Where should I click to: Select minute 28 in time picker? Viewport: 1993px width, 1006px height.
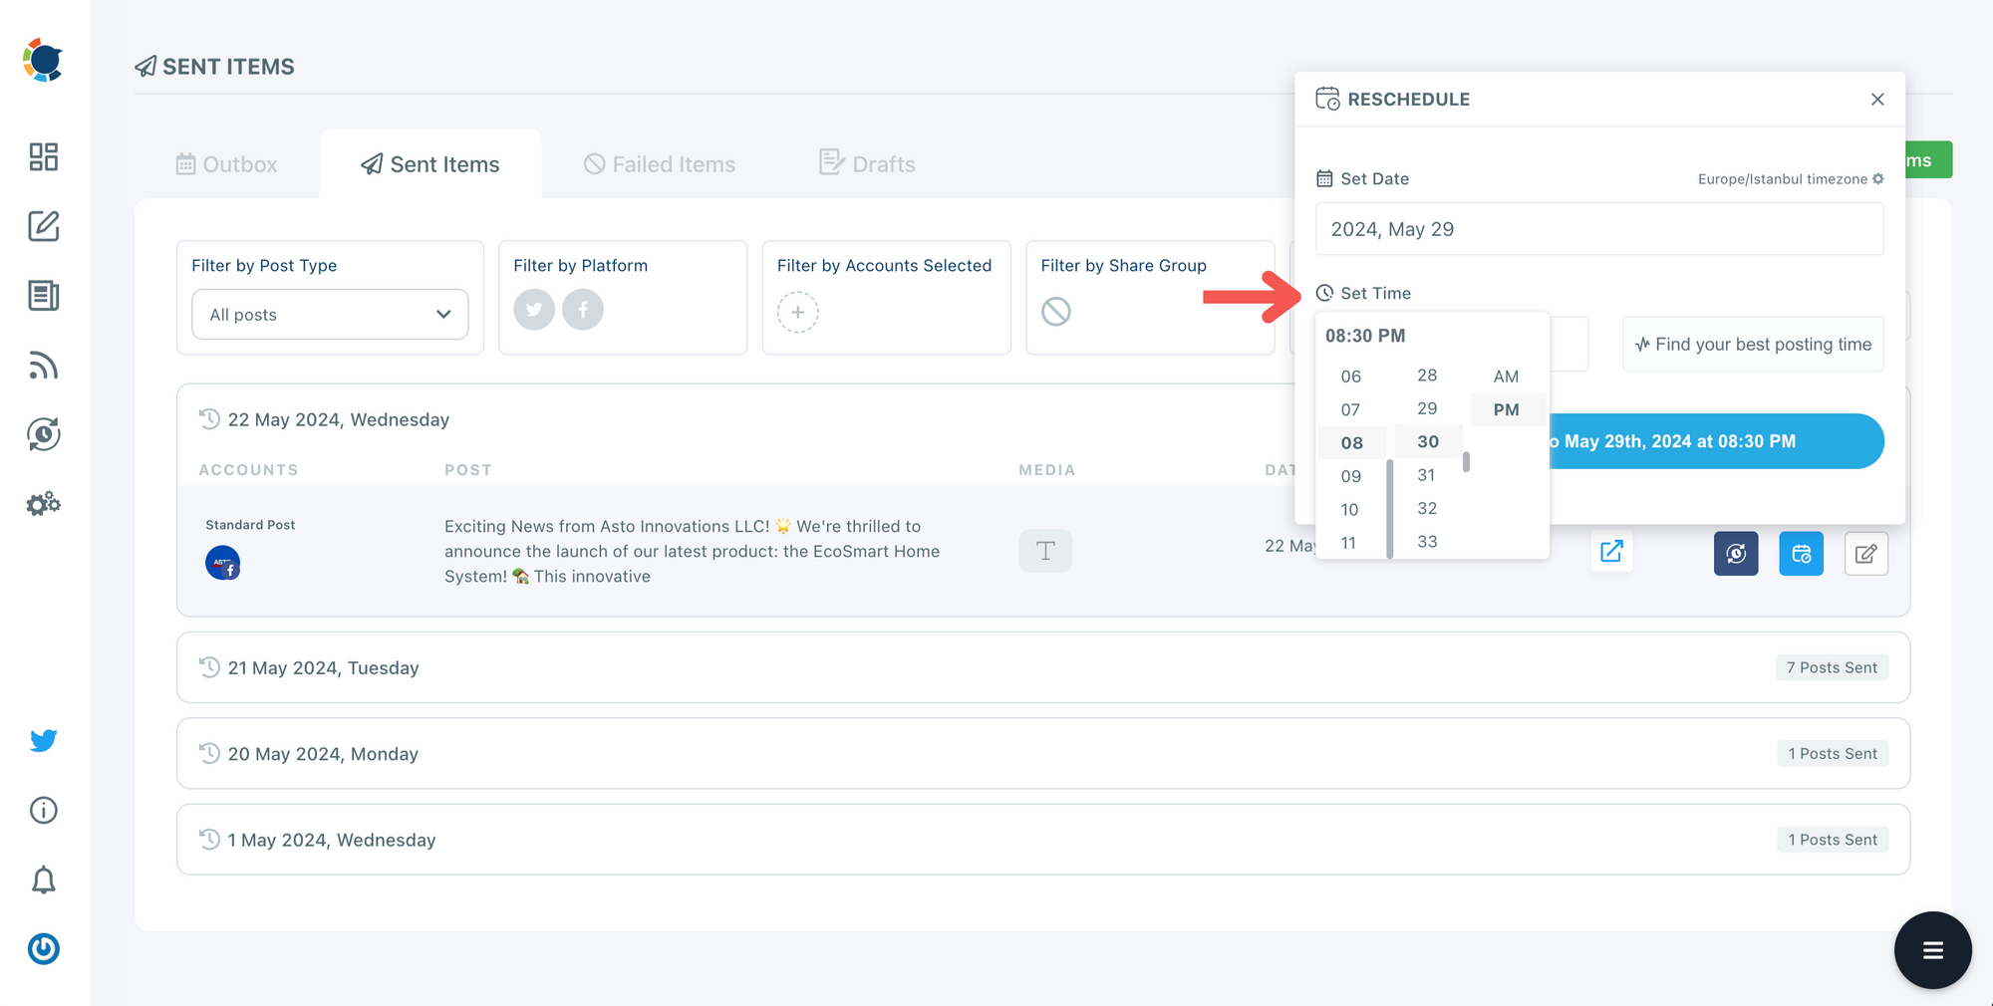coord(1428,376)
